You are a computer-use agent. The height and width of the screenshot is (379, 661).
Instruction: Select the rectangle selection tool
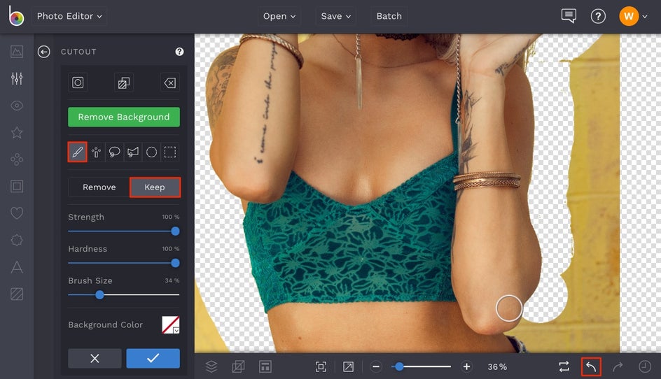click(170, 152)
